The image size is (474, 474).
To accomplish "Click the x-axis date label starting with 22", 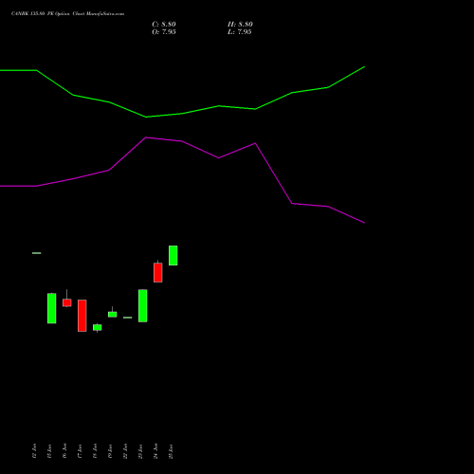I will tap(125, 451).
